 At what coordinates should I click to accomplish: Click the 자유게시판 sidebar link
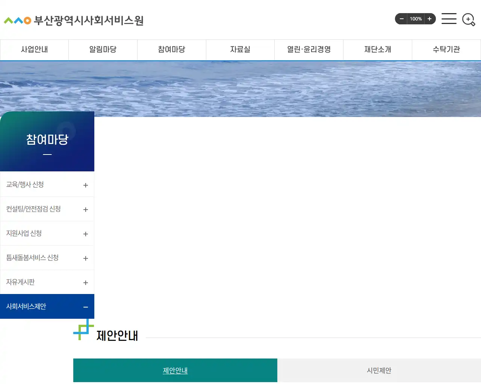(x=47, y=282)
